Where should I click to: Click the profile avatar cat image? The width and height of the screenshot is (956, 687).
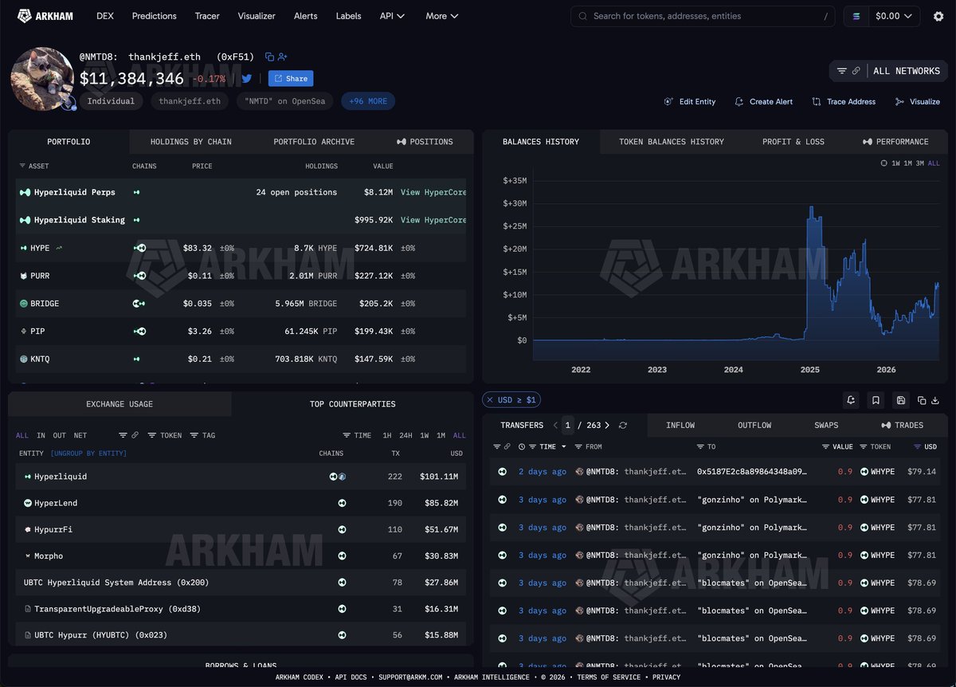(42, 79)
